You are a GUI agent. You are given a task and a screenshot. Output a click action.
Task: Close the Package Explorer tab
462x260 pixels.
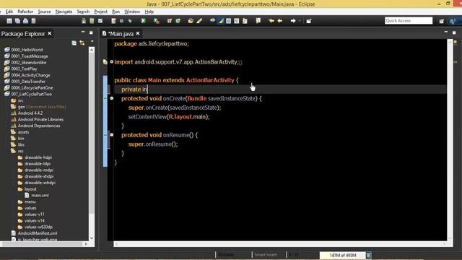(x=50, y=34)
